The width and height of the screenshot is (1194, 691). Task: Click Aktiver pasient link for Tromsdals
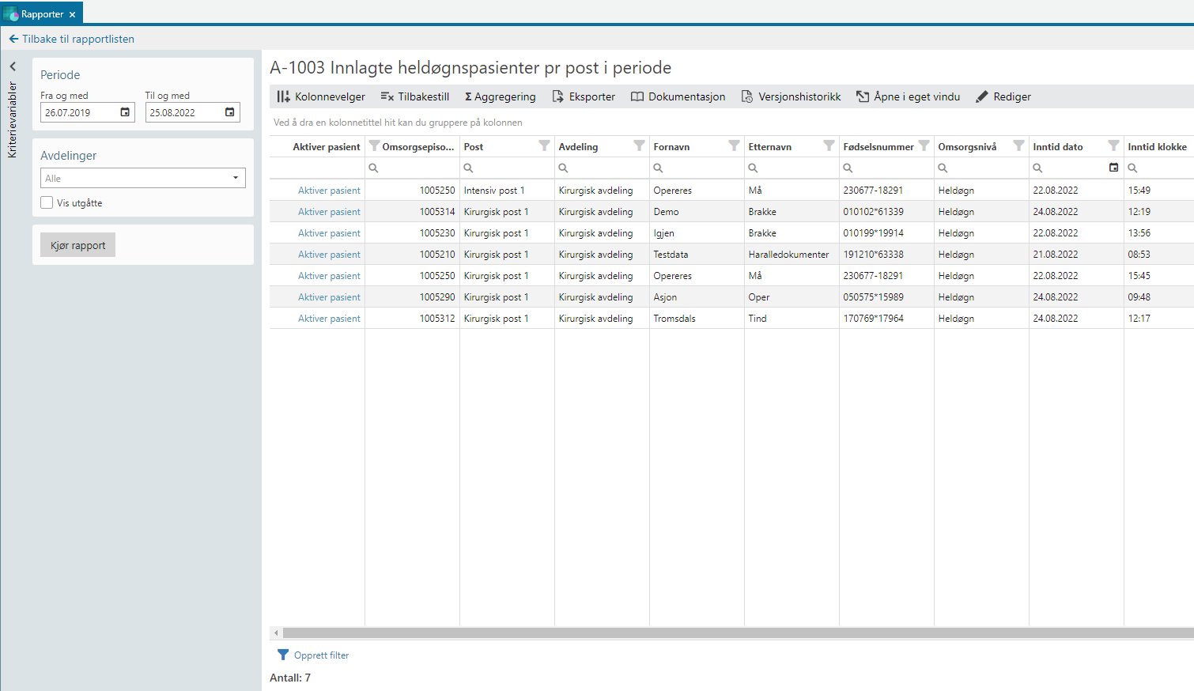tap(329, 319)
